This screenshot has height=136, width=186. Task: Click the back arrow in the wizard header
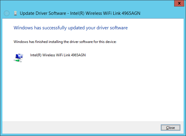click(7, 13)
